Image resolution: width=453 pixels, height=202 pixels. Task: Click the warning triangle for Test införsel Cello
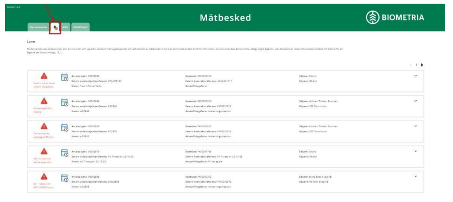(x=44, y=76)
